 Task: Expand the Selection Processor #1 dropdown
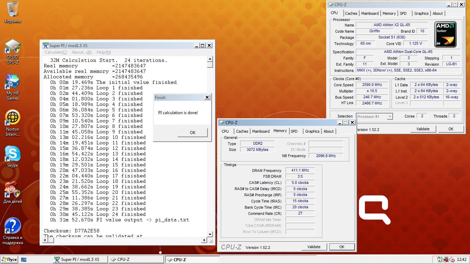[x=389, y=117]
